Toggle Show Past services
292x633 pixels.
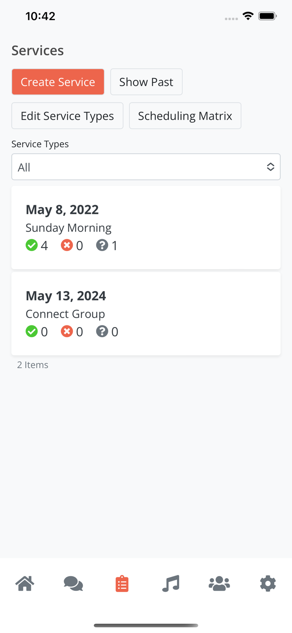click(x=146, y=82)
